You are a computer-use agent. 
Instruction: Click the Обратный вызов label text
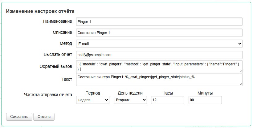pos(56,67)
